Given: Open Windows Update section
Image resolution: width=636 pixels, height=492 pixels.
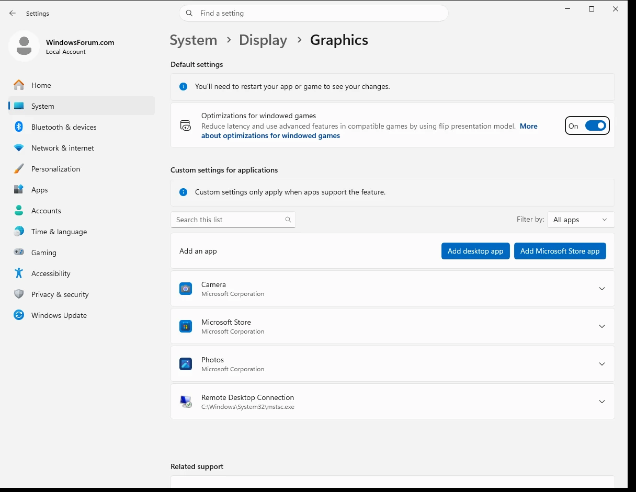Looking at the screenshot, I should pyautogui.click(x=82, y=315).
